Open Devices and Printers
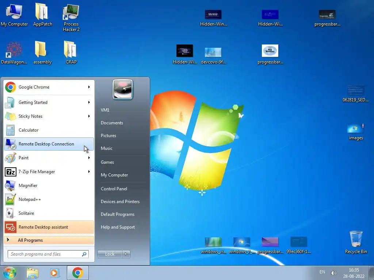The width and height of the screenshot is (374, 280). 120,202
